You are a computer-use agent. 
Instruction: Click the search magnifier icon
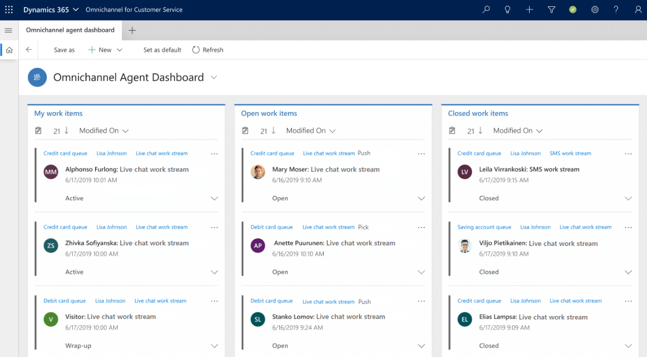coord(486,10)
